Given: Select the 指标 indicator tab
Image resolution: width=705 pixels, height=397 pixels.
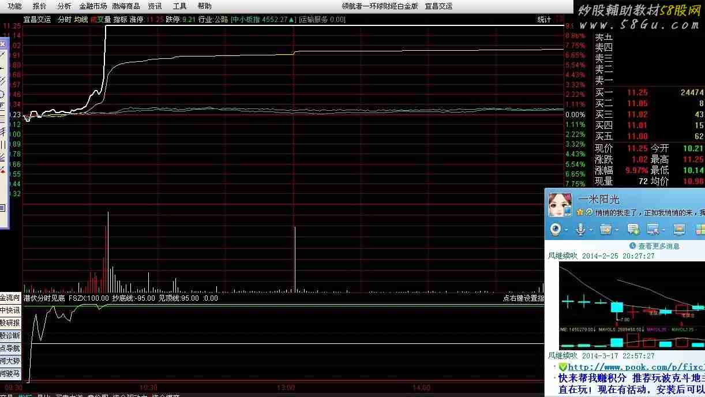Looking at the screenshot, I should 120,20.
